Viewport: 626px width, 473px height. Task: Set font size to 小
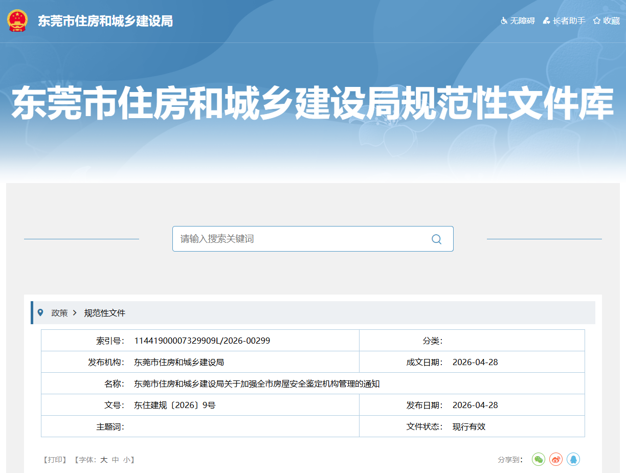pyautogui.click(x=126, y=460)
